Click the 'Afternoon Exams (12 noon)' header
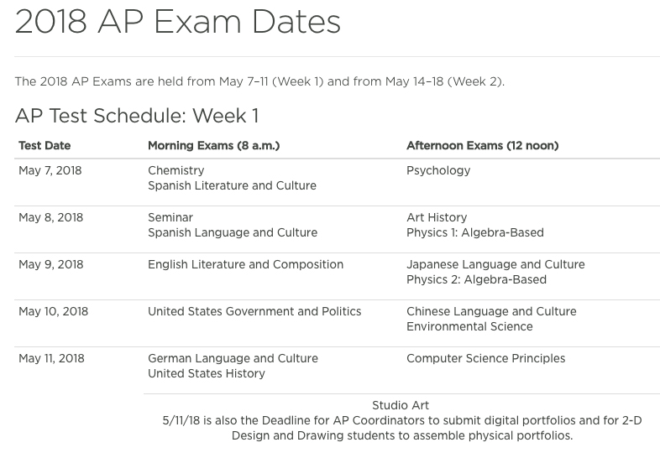 [x=482, y=145]
